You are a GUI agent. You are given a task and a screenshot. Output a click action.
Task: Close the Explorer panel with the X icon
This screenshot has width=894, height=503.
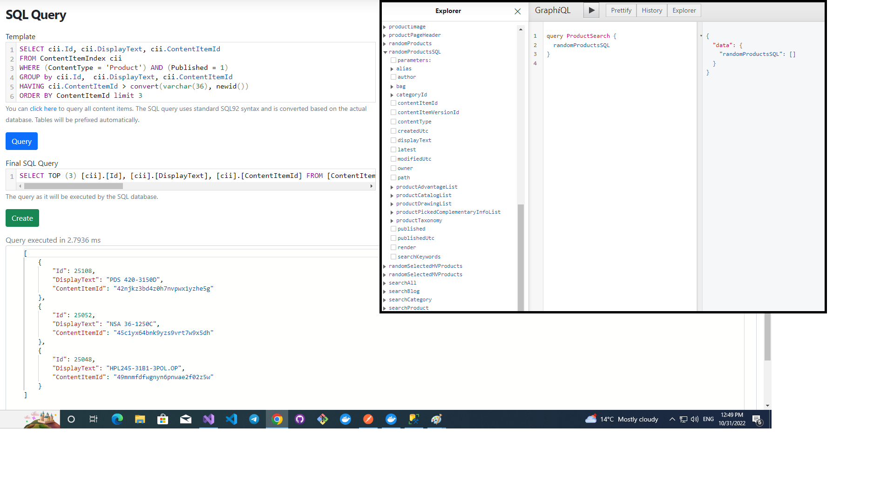pos(517,11)
